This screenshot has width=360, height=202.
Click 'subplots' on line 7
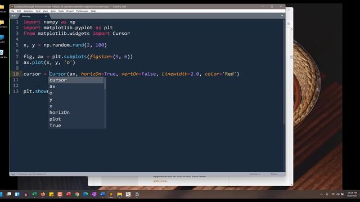pyautogui.click(x=75, y=57)
